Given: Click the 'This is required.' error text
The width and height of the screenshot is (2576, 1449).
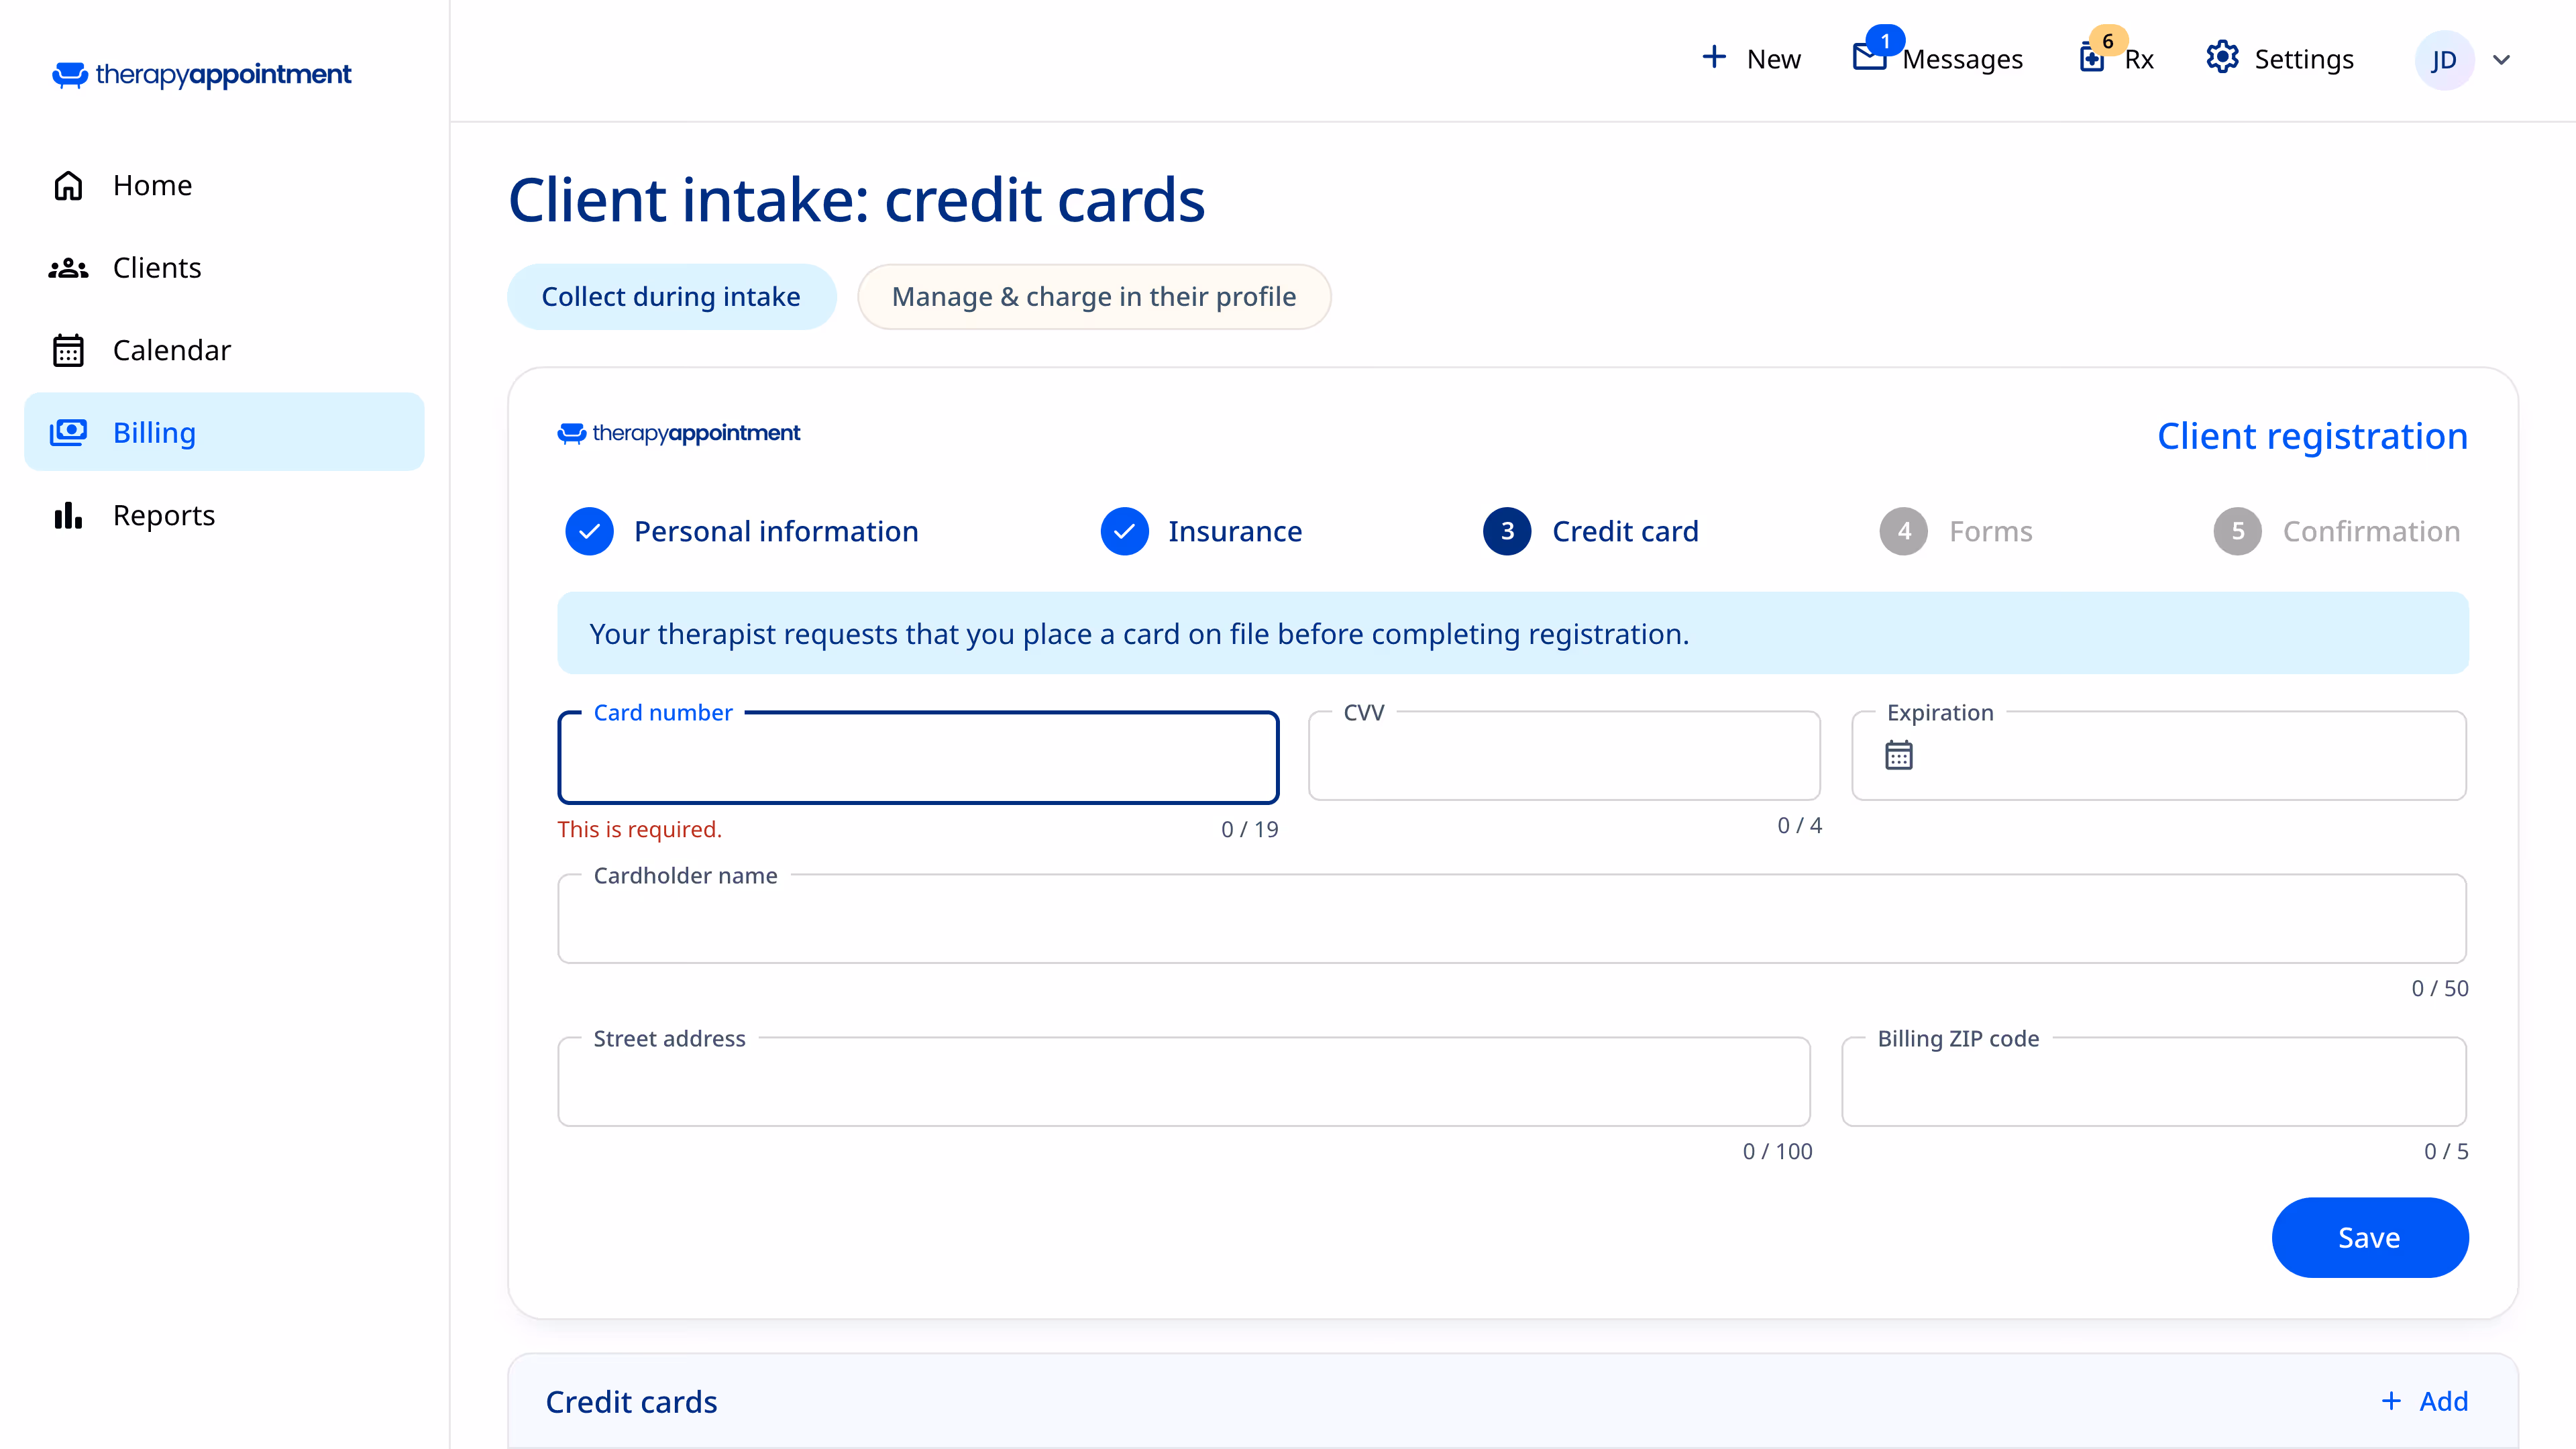Looking at the screenshot, I should pos(639,829).
